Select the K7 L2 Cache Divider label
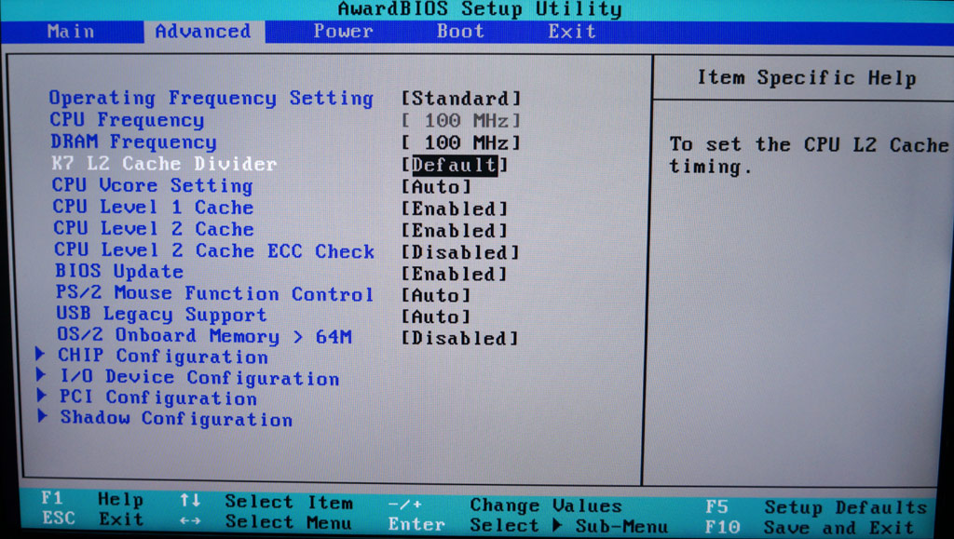954x539 pixels. (x=164, y=164)
